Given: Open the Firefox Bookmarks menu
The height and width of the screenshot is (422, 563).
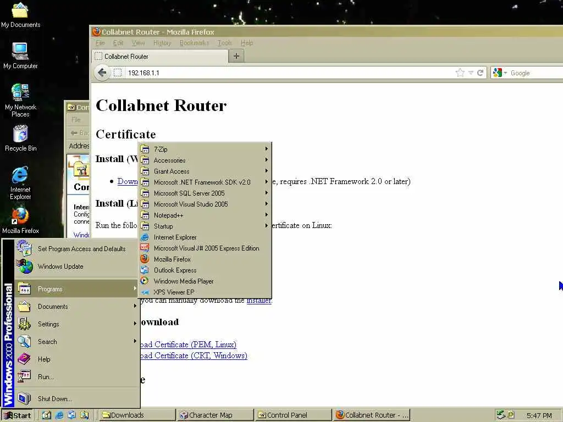Looking at the screenshot, I should click(x=194, y=43).
